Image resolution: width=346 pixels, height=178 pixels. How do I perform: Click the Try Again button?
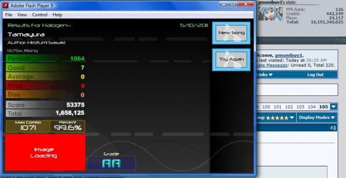231,59
